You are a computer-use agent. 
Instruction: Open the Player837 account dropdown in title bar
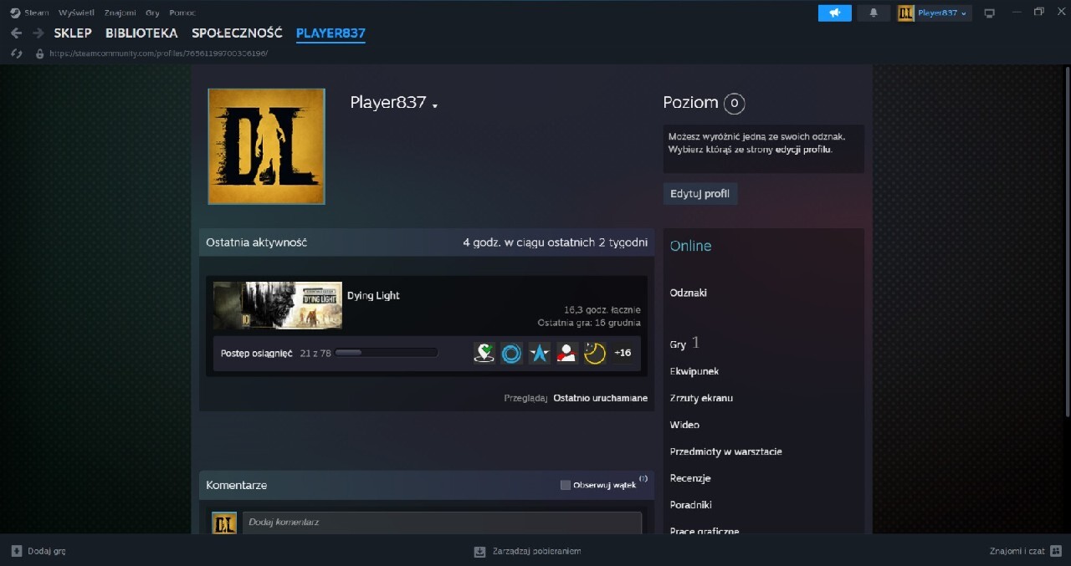pyautogui.click(x=941, y=13)
